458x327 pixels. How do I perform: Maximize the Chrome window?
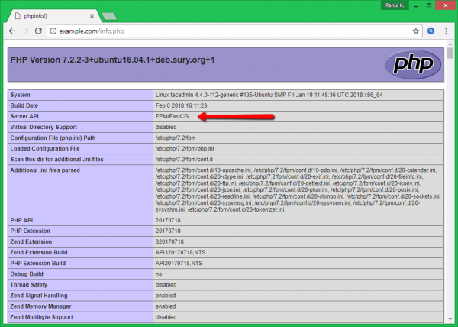tap(431, 5)
